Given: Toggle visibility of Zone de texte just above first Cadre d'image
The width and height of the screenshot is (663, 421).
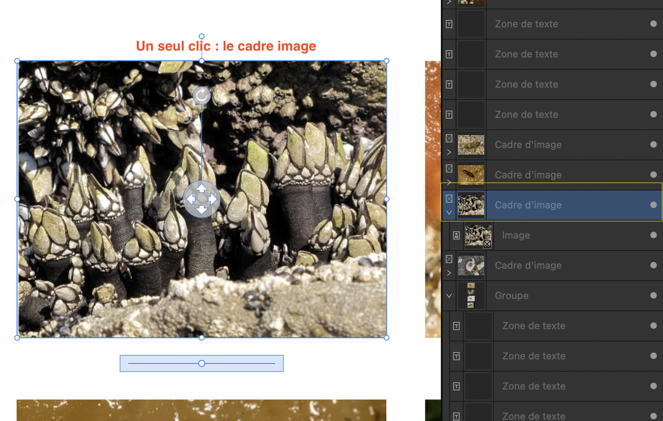Looking at the screenshot, I should 654,114.
